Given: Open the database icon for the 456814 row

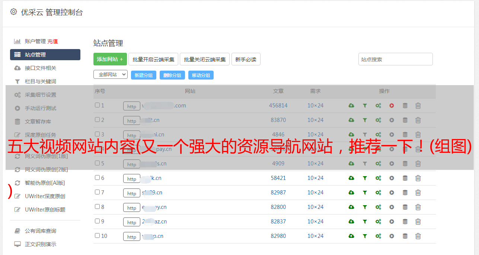Looking at the screenshot, I should click(405, 106).
